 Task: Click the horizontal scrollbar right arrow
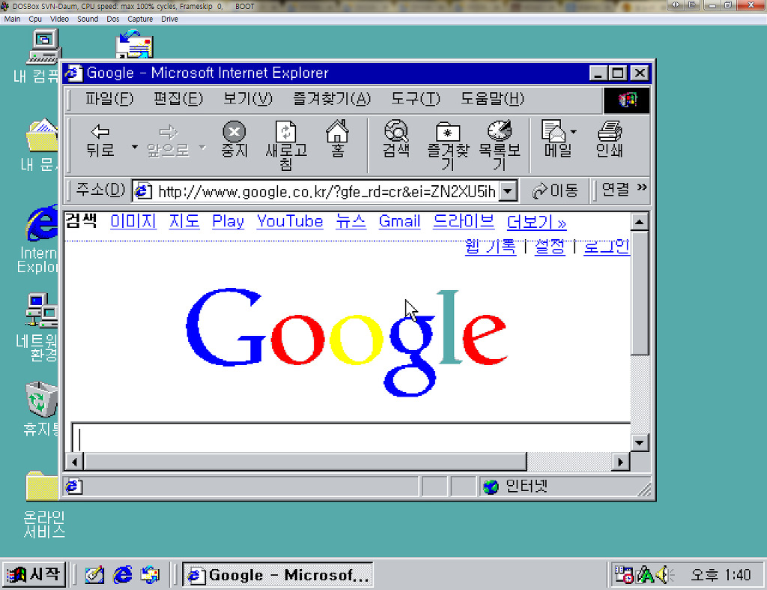[x=621, y=462]
